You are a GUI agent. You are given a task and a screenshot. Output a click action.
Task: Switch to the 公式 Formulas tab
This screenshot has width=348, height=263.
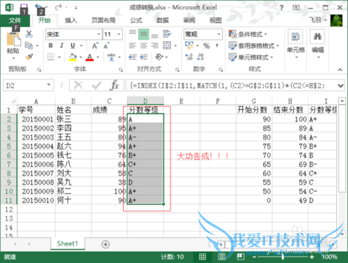pos(136,20)
